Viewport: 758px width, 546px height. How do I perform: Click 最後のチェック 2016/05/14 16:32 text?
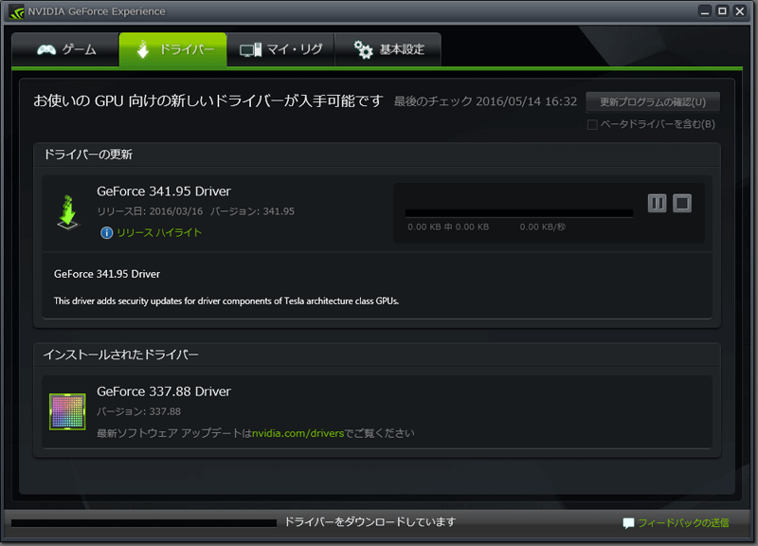(x=485, y=101)
